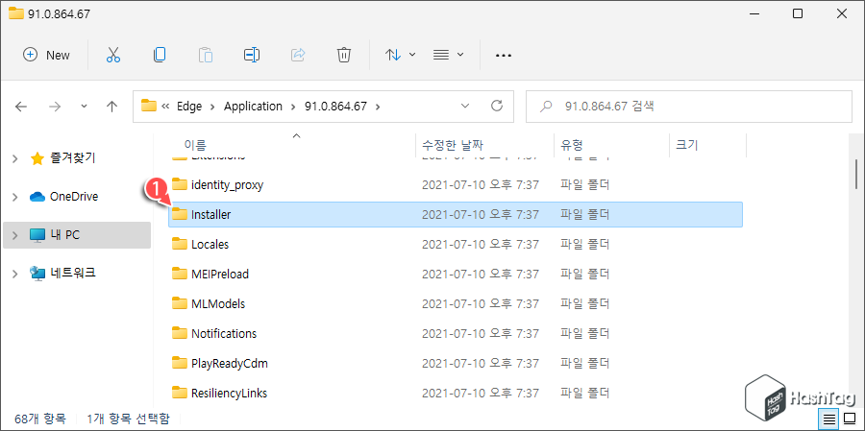Switch to the details view in status bar
The height and width of the screenshot is (431, 865).
tap(828, 419)
